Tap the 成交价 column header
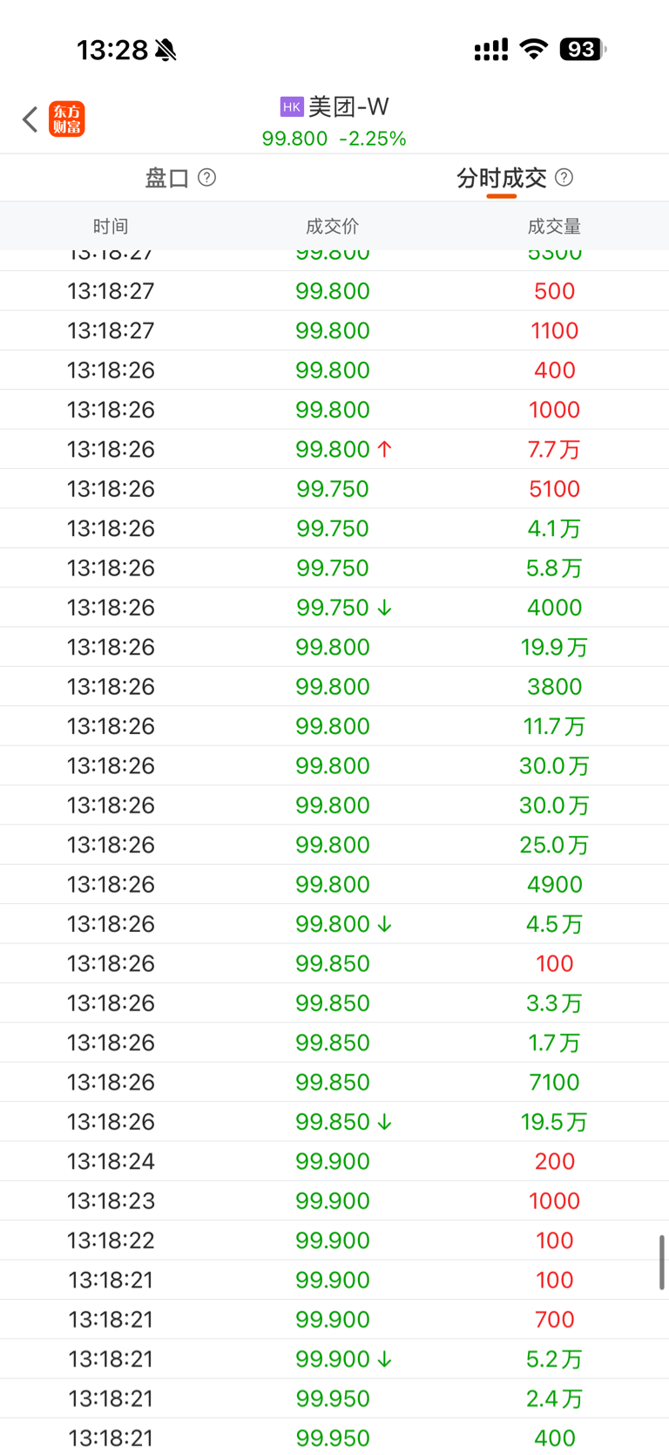The height and width of the screenshot is (1455, 669). click(332, 227)
